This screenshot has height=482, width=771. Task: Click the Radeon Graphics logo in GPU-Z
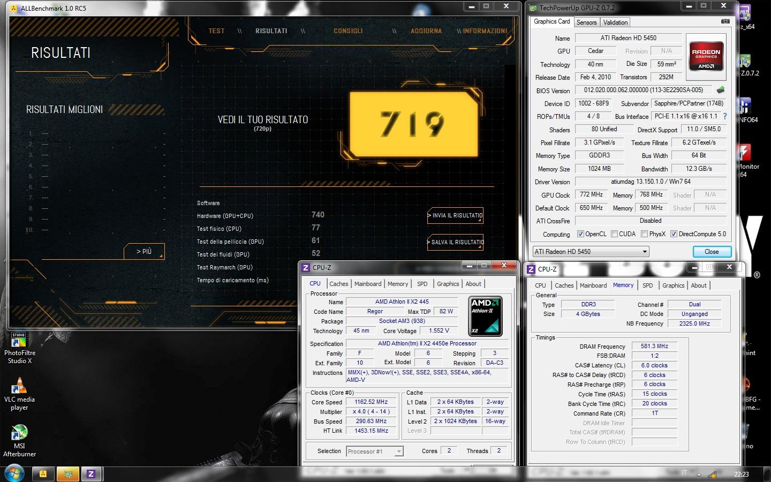pos(706,56)
